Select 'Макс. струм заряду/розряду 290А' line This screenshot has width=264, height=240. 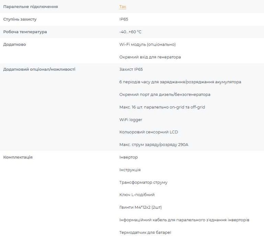point(154,145)
